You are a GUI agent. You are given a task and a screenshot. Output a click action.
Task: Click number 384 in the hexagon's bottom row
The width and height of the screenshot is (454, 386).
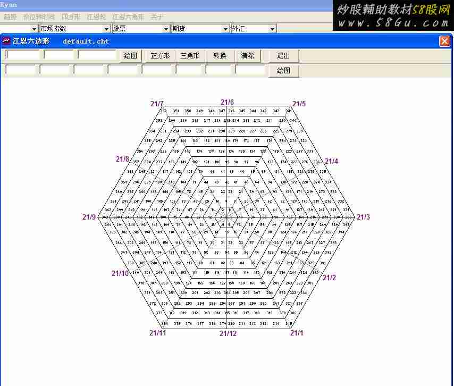tap(276, 324)
